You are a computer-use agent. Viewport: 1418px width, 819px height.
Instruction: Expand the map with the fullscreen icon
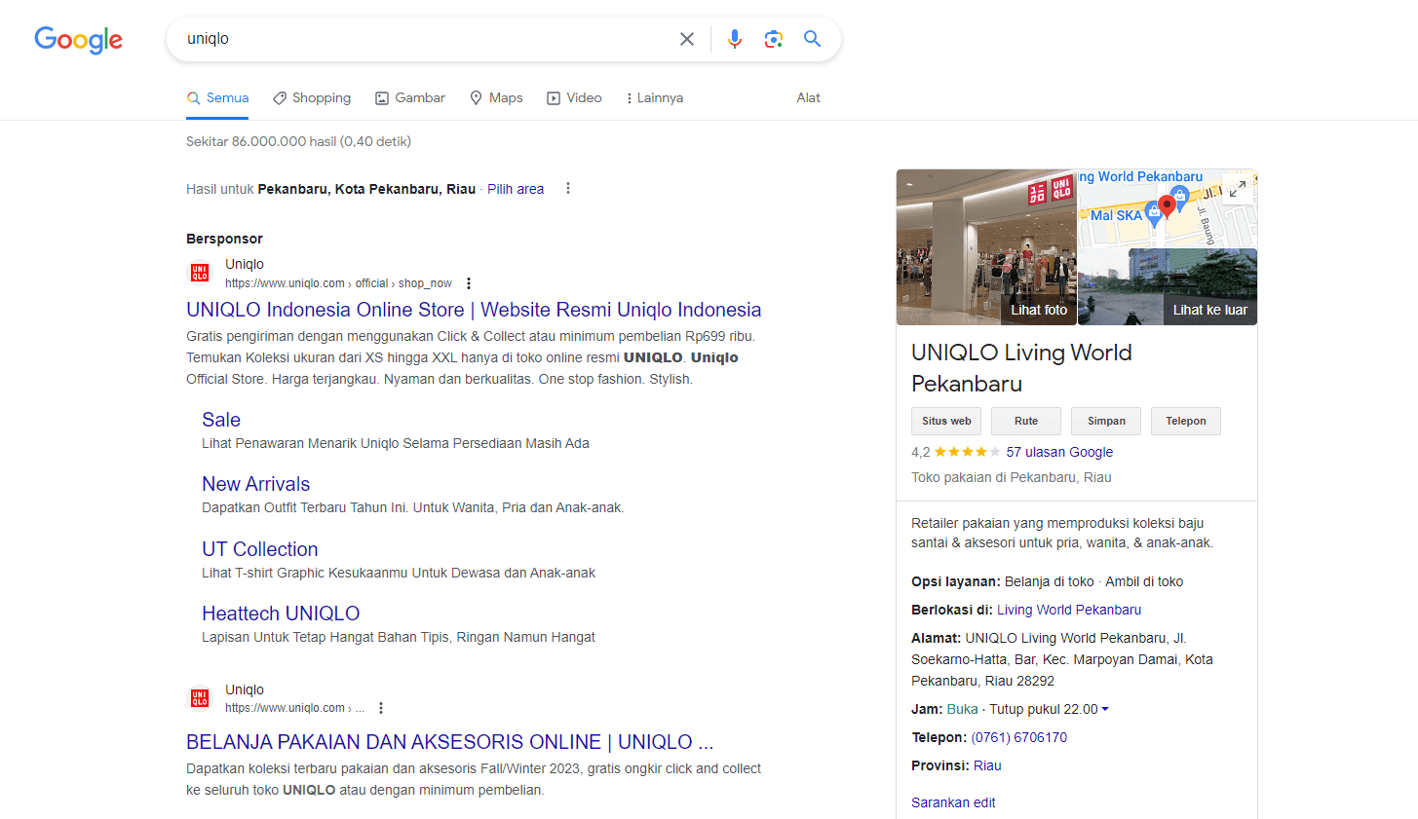(x=1237, y=189)
